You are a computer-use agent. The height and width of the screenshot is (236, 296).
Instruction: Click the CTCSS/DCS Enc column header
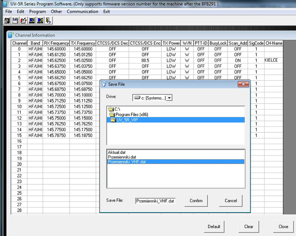145,43
